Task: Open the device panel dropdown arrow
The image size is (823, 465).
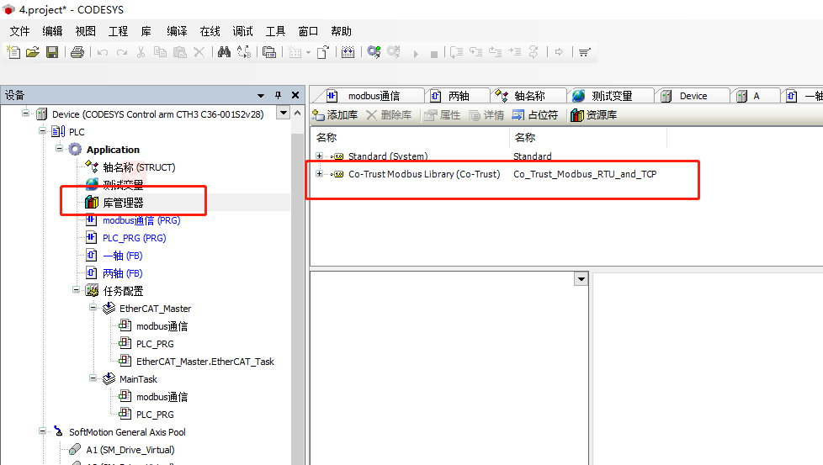Action: tap(261, 95)
